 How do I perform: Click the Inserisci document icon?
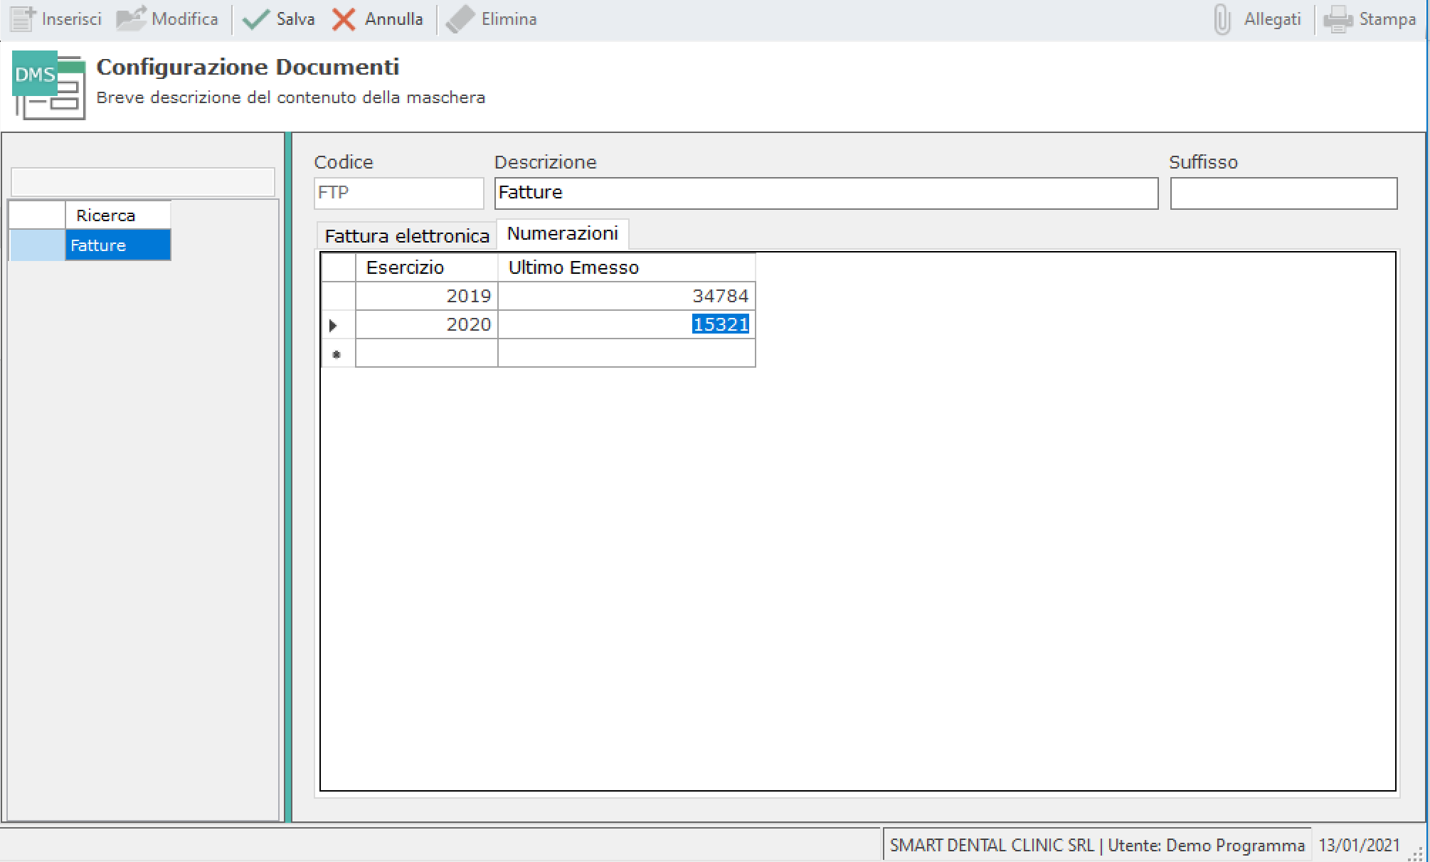pos(23,19)
